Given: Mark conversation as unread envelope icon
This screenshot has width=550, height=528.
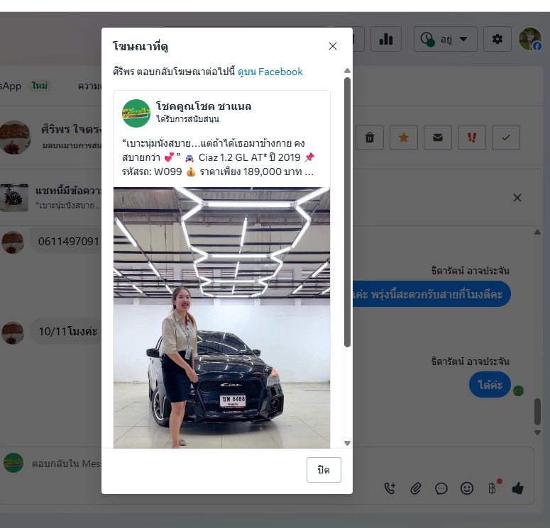Looking at the screenshot, I should [438, 137].
